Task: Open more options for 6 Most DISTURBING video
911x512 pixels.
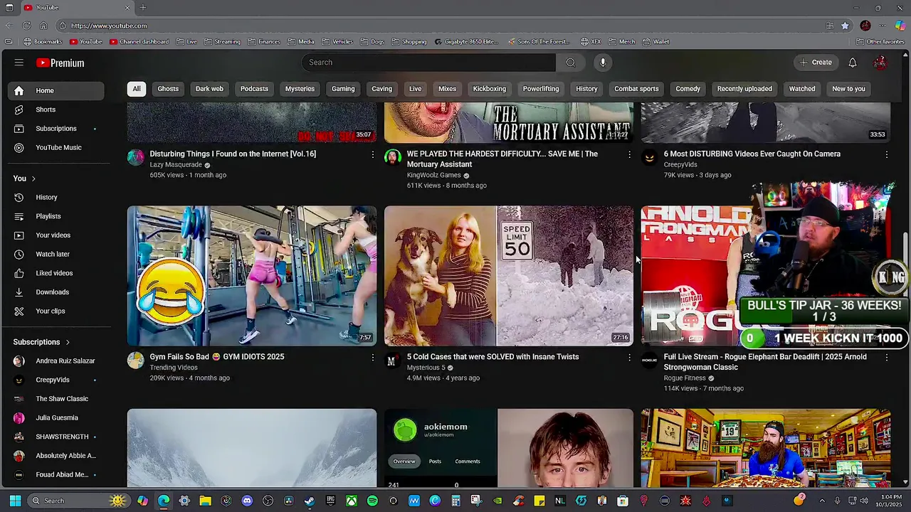Action: click(x=886, y=154)
